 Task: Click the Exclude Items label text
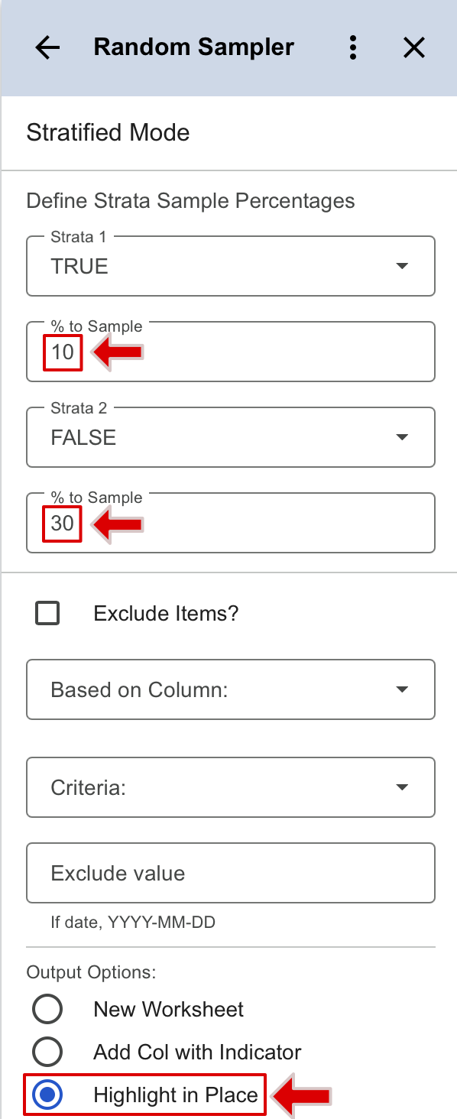(166, 612)
